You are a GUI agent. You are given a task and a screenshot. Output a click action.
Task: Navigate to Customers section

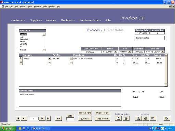pyautogui.click(x=18, y=20)
